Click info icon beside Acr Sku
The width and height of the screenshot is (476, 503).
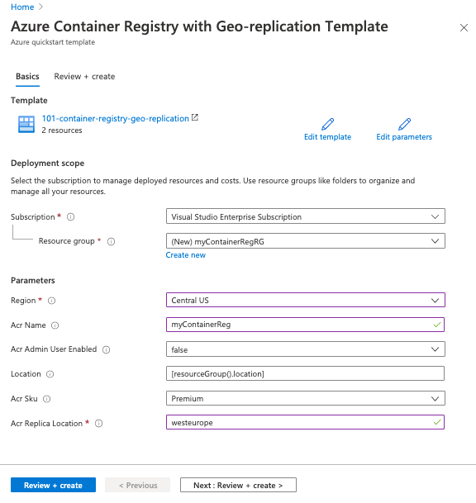click(47, 399)
